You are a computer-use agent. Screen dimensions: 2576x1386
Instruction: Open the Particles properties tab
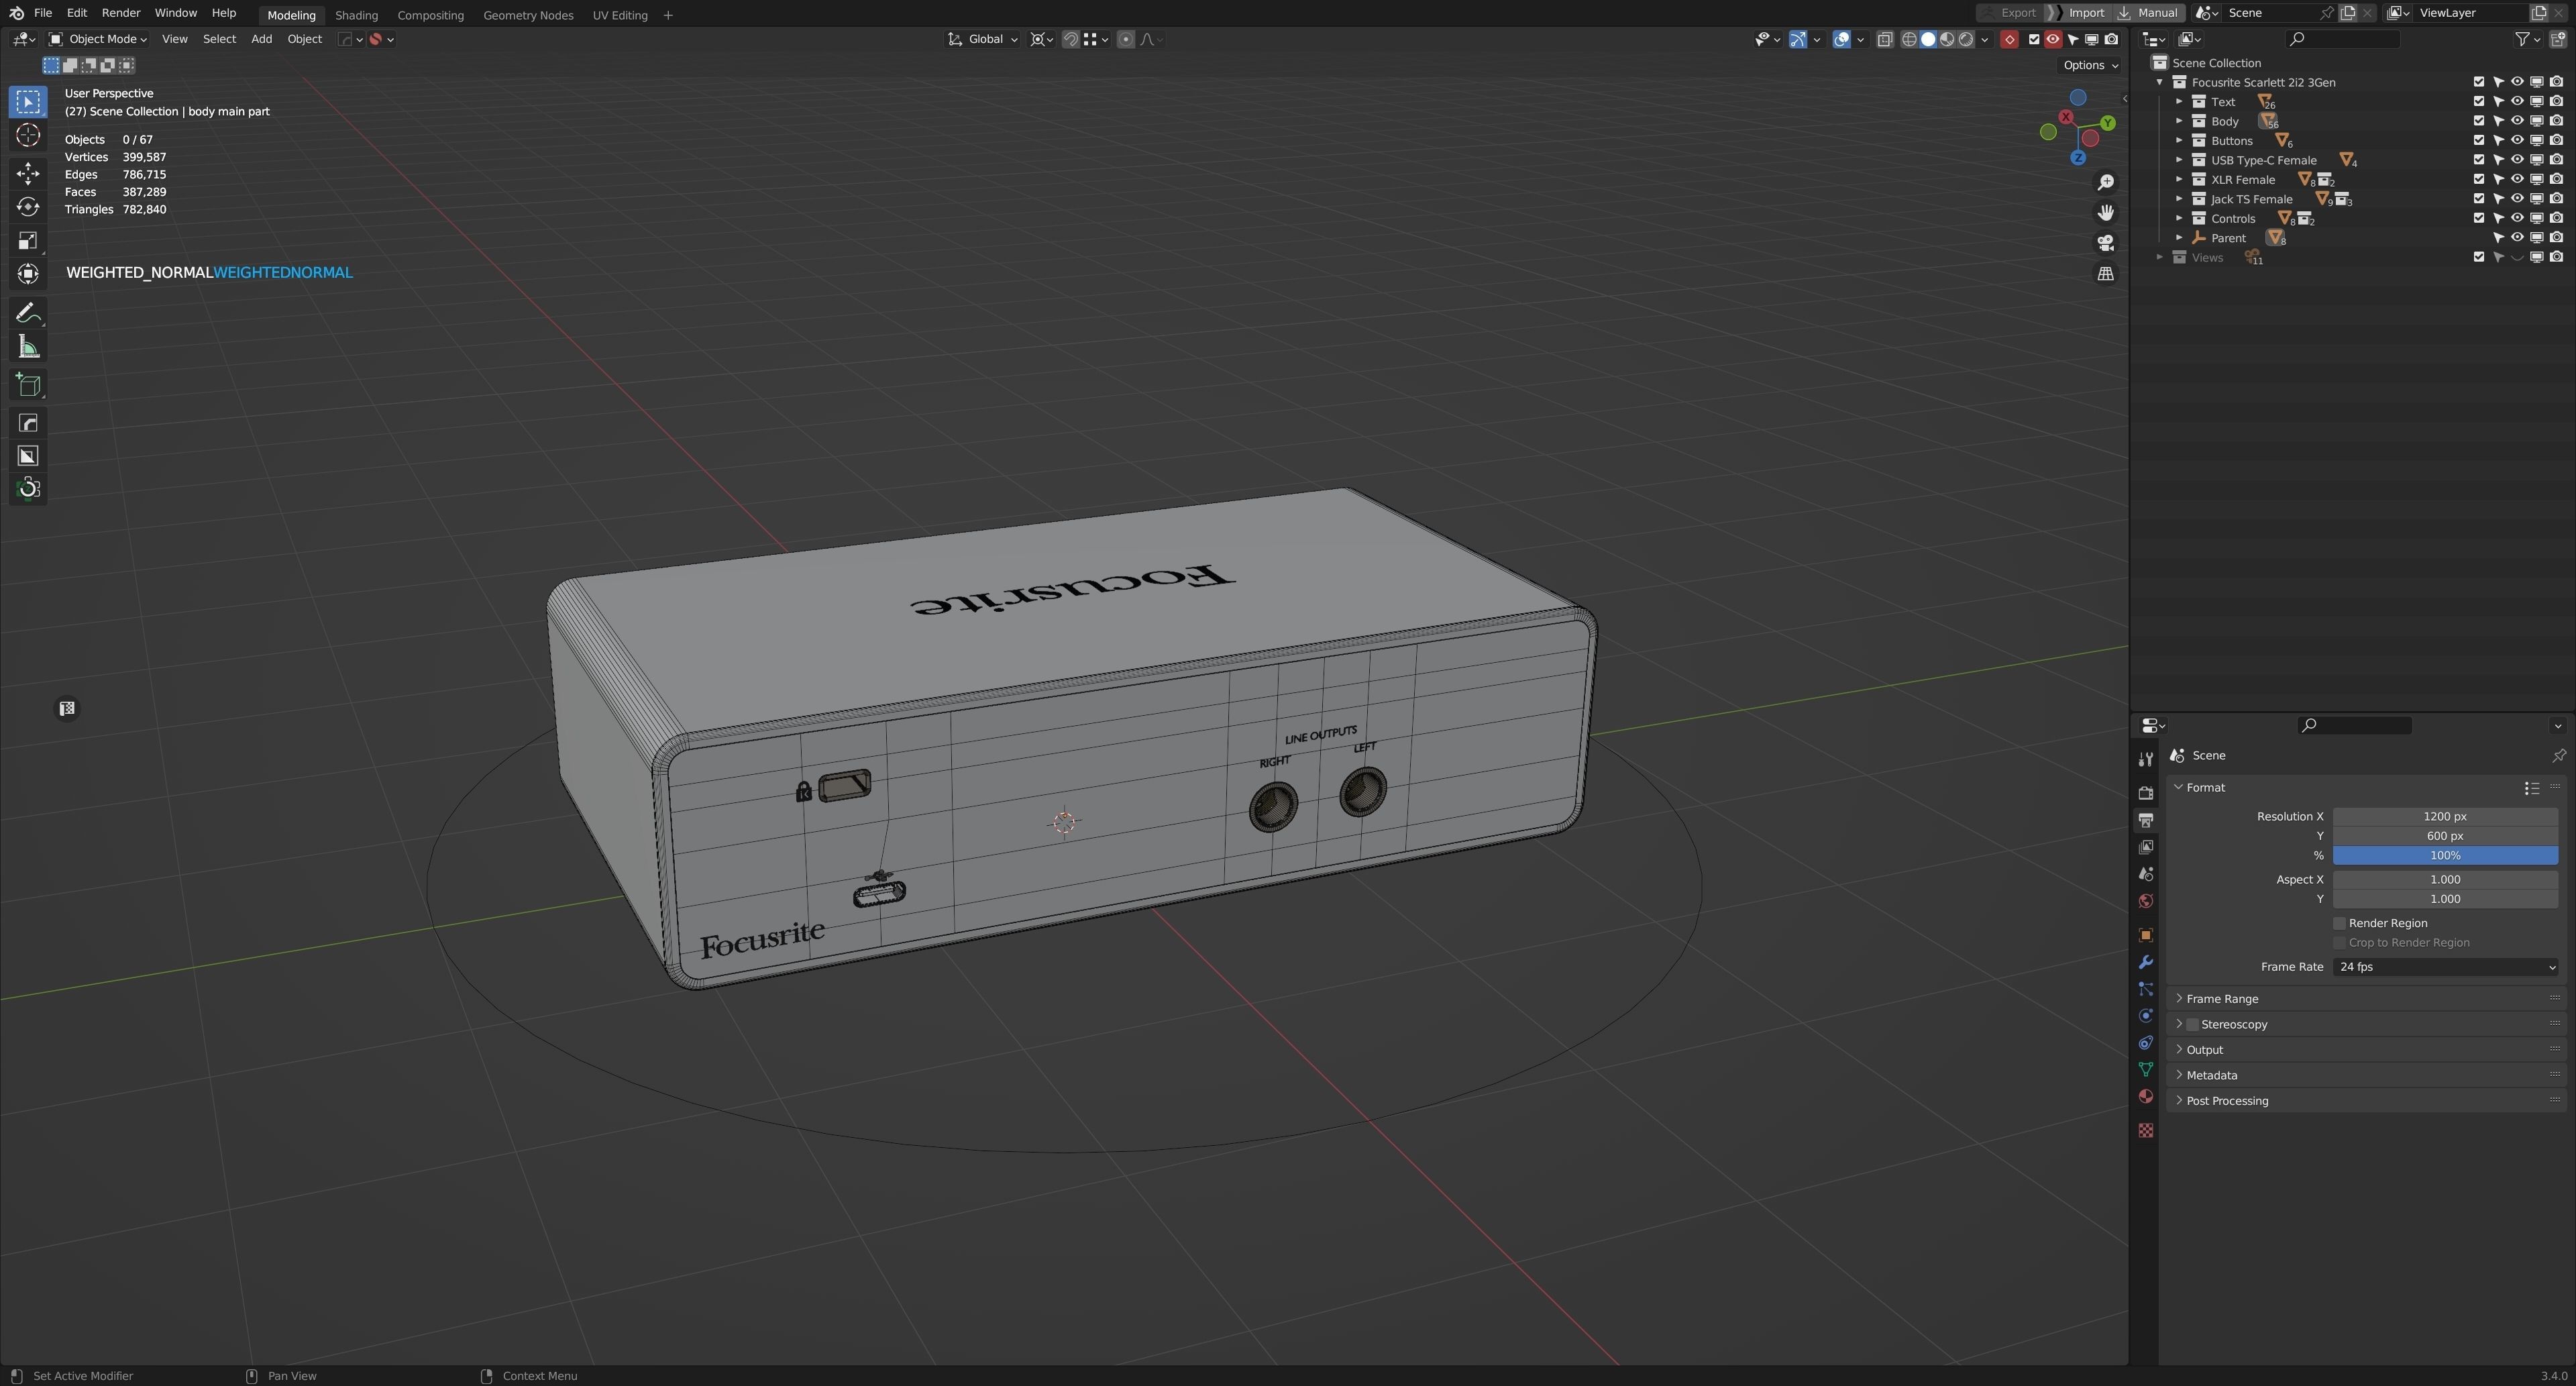tap(2145, 989)
